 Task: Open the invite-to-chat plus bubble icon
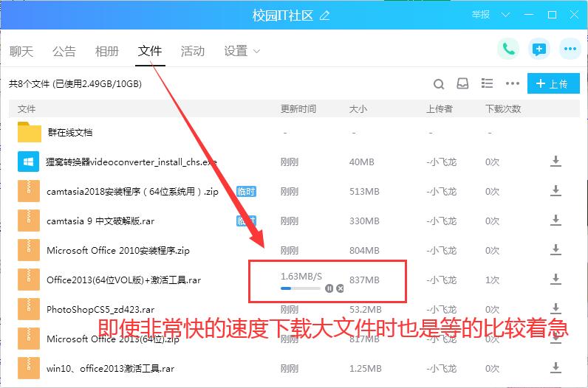tap(539, 49)
